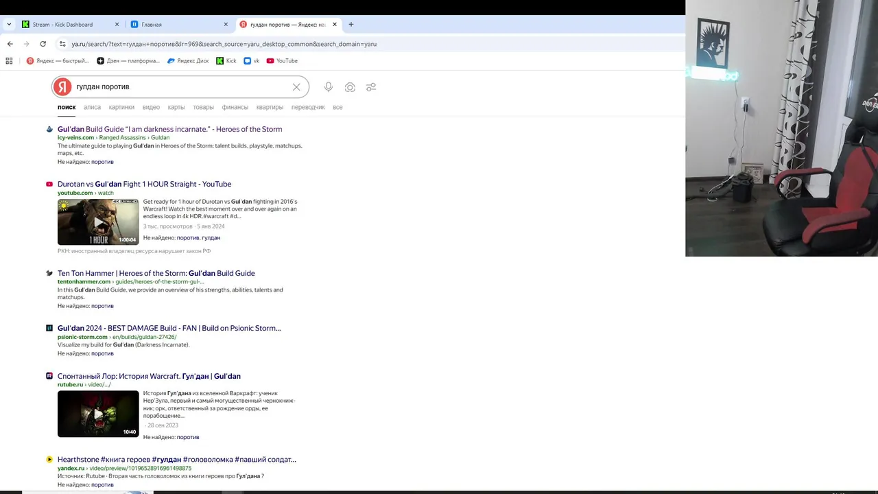878x494 pixels.
Task: Open icy-veins.com site path link
Action: [113, 138]
